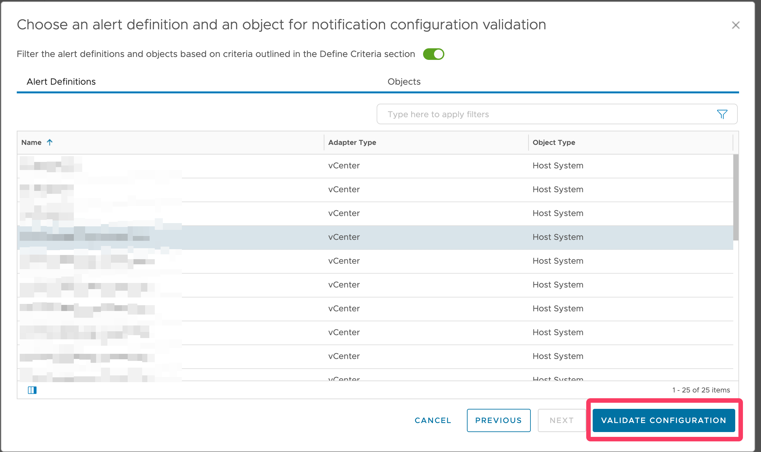Click the item count label showing 25 items
This screenshot has width=761, height=452.
[701, 390]
